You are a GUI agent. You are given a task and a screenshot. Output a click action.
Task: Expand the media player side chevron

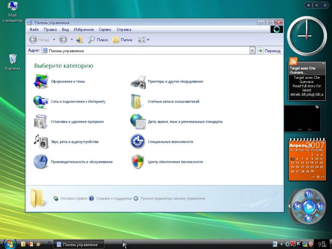(x=289, y=206)
